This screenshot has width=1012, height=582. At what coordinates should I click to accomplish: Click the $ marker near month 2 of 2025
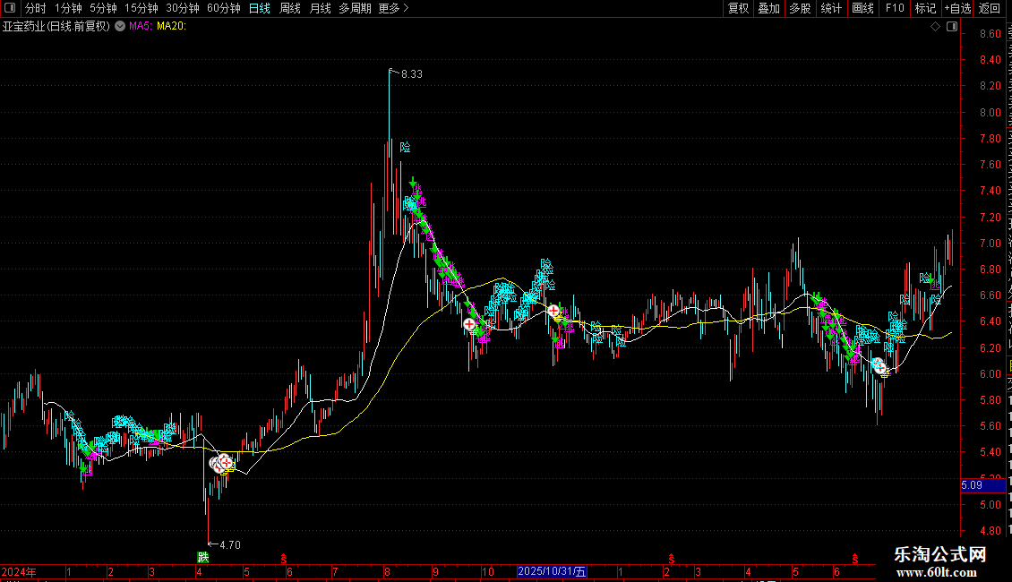671,558
